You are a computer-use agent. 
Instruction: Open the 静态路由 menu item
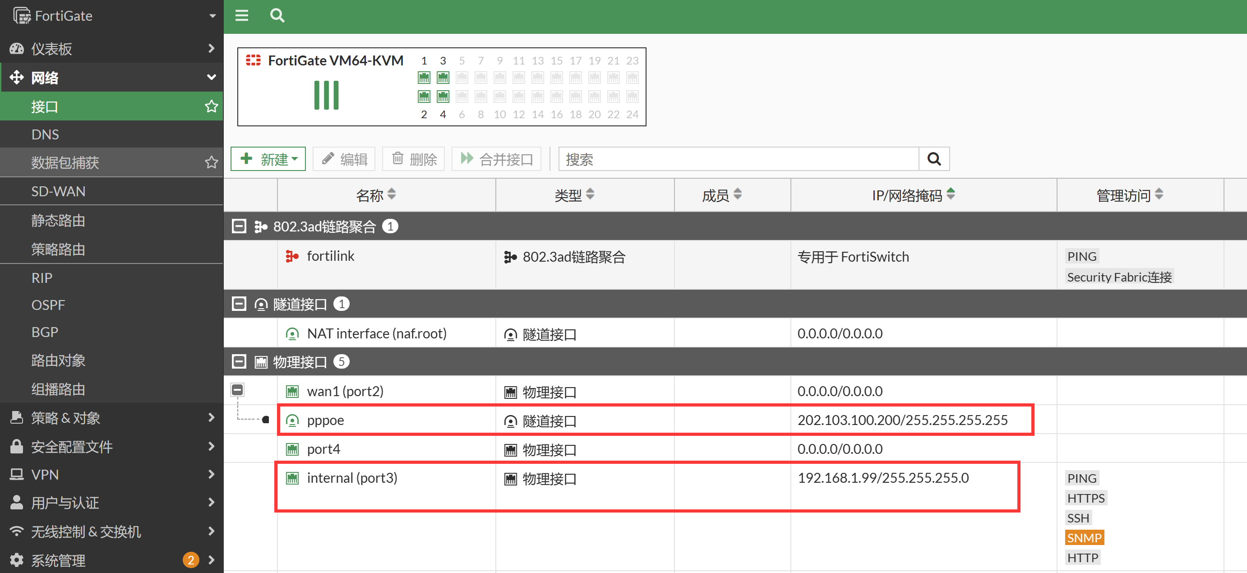pos(58,220)
